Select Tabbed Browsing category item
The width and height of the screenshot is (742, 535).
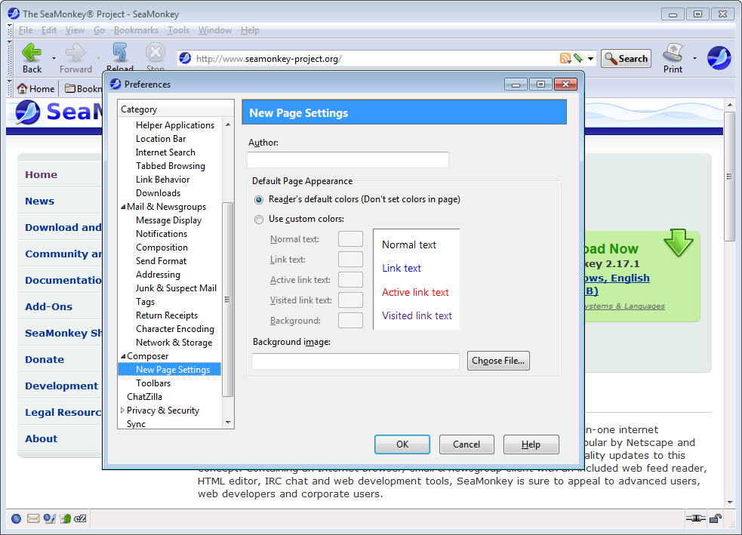click(171, 166)
